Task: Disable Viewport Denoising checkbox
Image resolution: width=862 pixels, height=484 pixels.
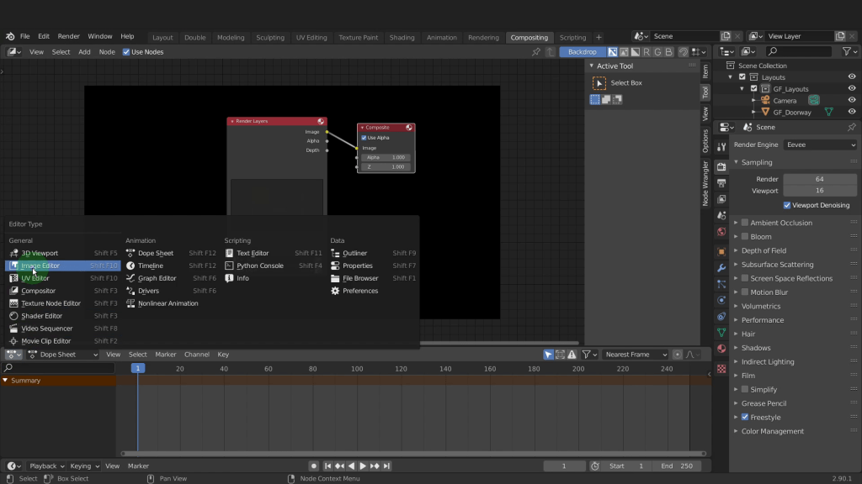Action: pos(787,205)
